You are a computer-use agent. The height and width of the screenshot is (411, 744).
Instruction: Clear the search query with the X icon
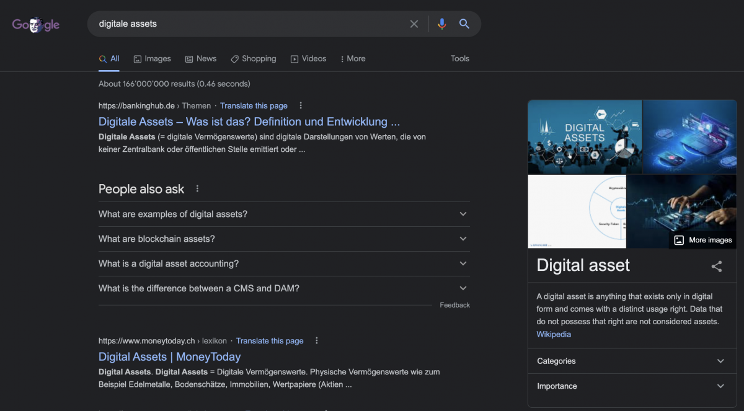click(414, 24)
